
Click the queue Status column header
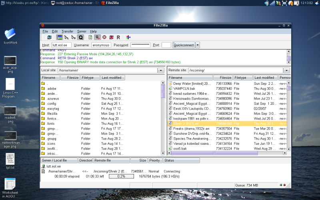point(181,160)
